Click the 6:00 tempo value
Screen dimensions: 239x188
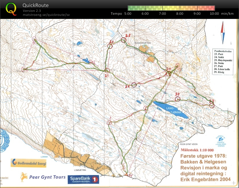point(145,14)
